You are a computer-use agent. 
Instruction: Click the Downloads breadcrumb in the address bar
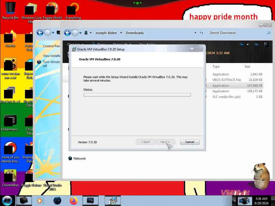135,33
